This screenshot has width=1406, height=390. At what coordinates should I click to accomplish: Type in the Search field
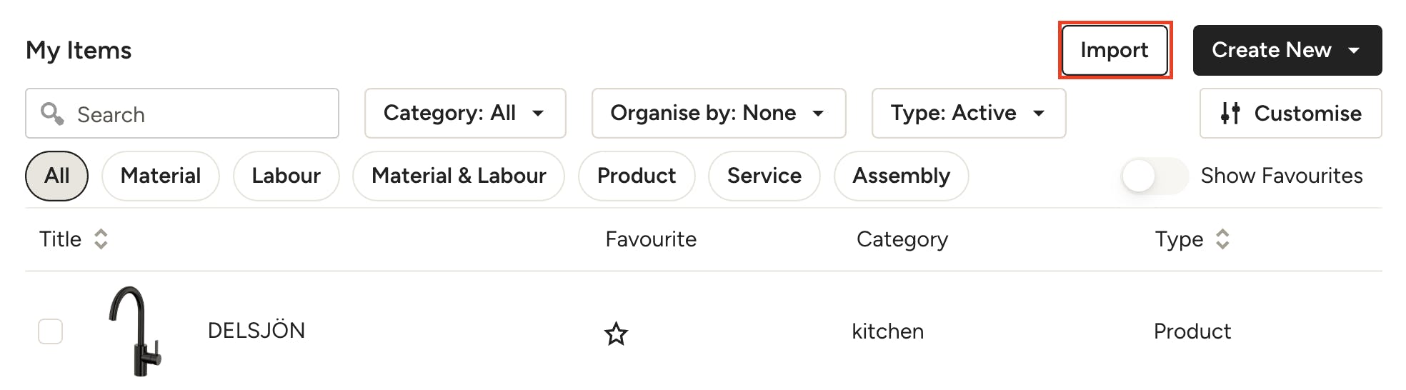200,114
